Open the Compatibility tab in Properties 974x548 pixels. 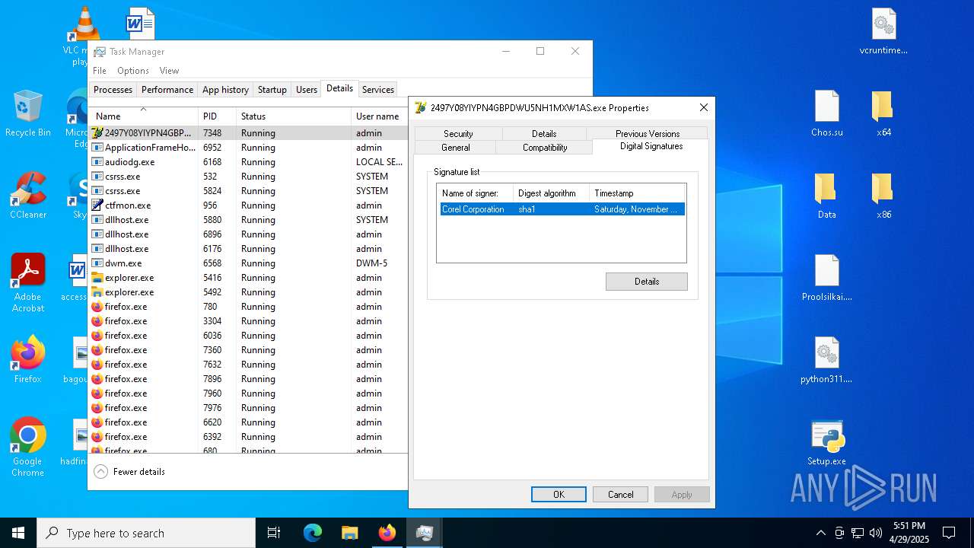545,148
